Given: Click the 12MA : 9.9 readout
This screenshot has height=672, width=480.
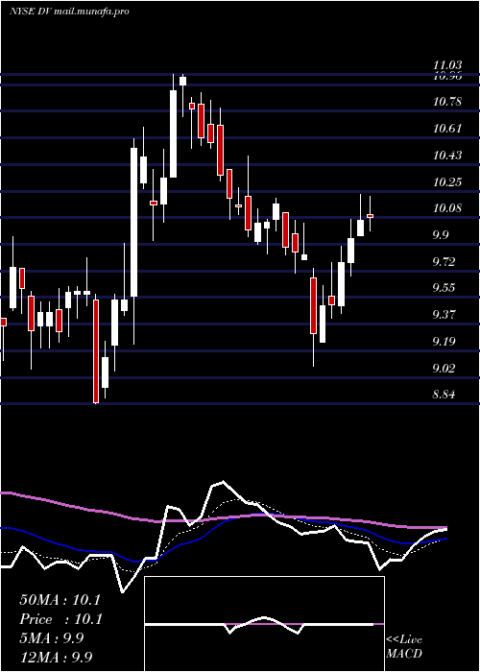Looking at the screenshot, I should [56, 657].
